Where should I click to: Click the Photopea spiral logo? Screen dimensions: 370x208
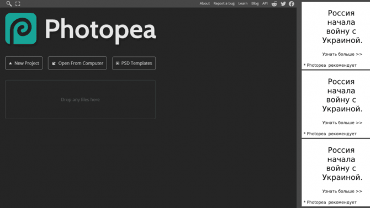tap(21, 29)
